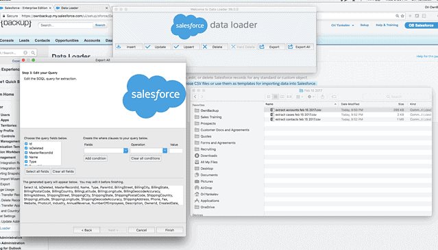Open the Leads tab in Salesforce
This screenshot has height=250, width=438.
pos(24,40)
